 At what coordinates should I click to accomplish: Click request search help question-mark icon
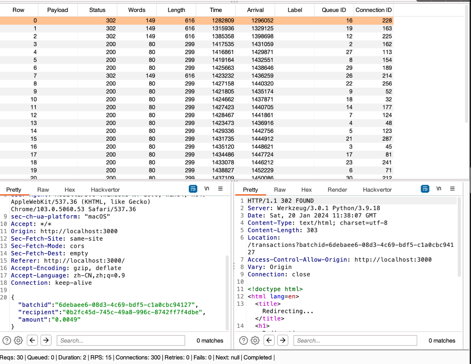[7, 340]
